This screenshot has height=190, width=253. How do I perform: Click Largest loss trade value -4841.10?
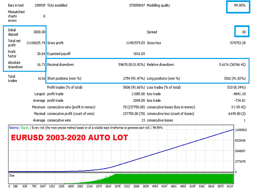pos(239,94)
